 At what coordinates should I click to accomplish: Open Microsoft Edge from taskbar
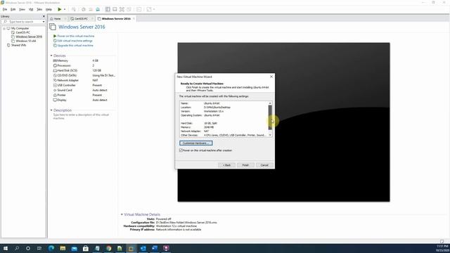click(51, 248)
